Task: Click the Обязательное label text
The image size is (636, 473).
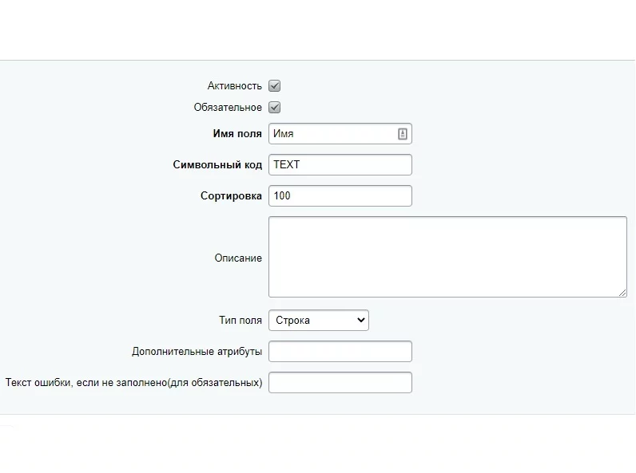Action: [x=227, y=108]
